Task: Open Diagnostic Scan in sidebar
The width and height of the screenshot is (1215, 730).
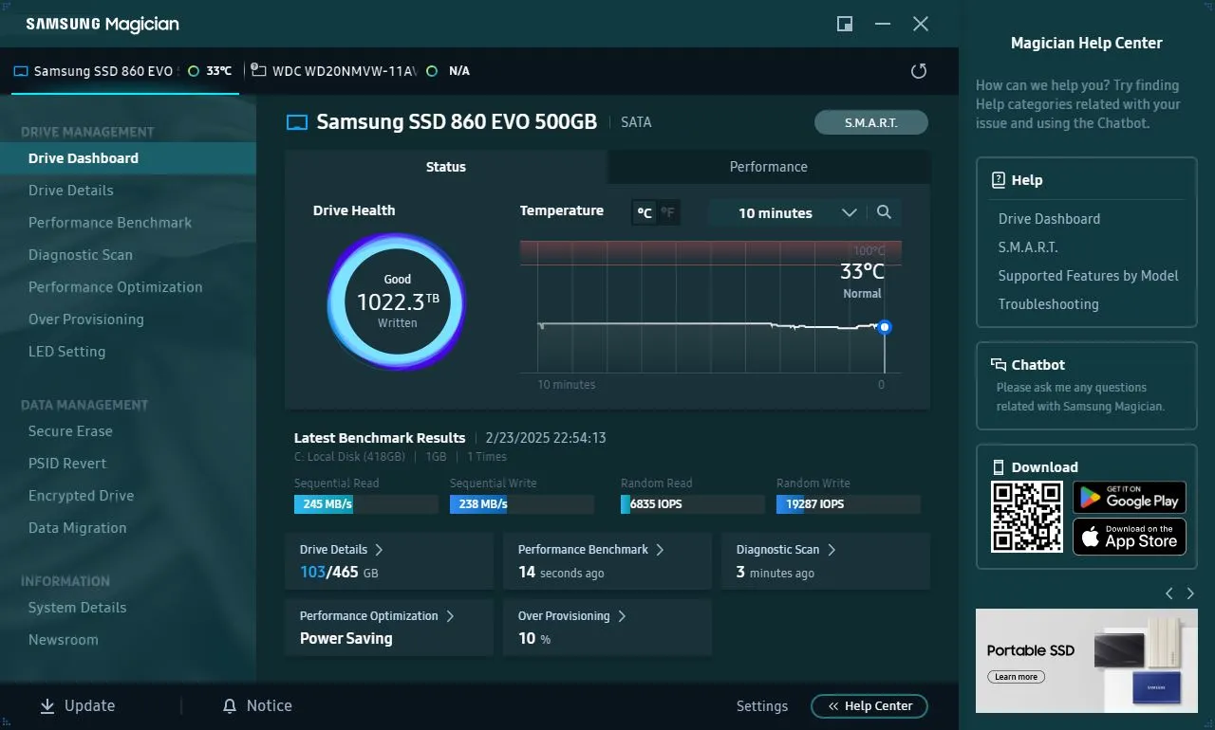Action: point(81,255)
